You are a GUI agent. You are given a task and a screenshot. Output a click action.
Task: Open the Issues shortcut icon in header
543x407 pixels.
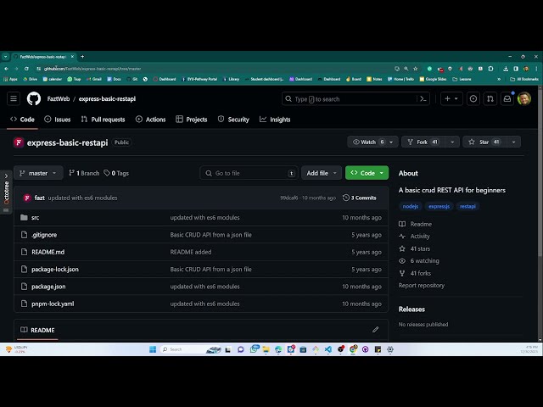[x=473, y=99]
